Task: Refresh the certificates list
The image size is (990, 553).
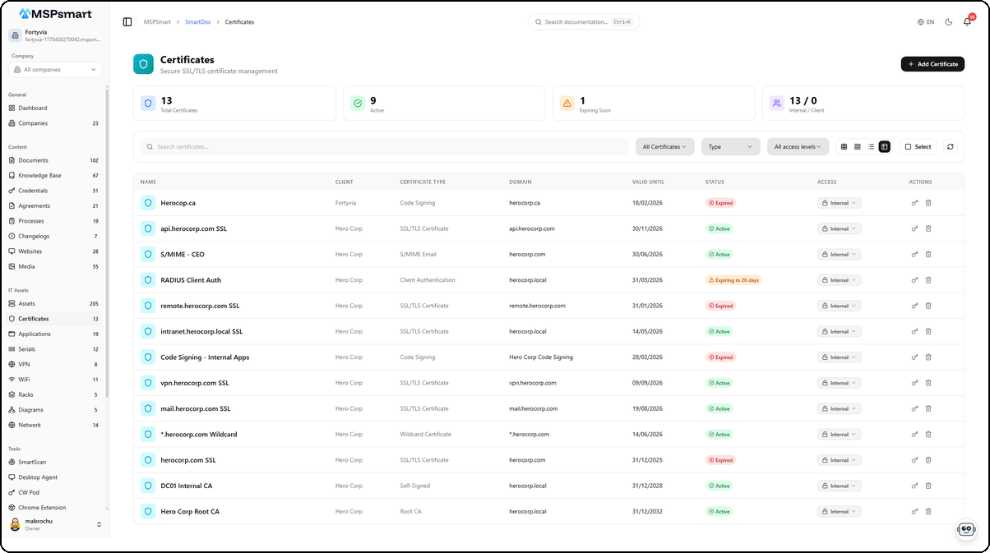Action: pyautogui.click(x=951, y=146)
